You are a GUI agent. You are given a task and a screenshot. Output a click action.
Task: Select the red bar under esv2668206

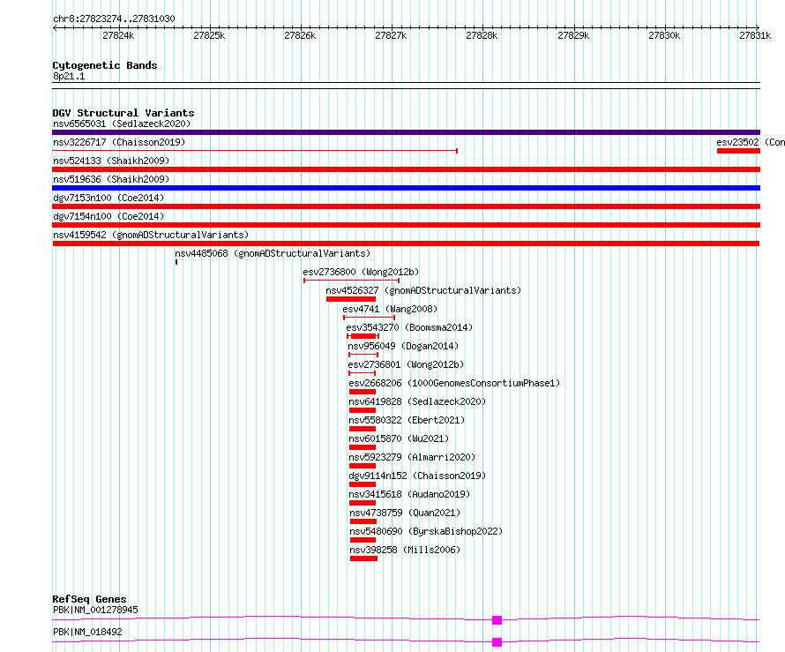[363, 392]
